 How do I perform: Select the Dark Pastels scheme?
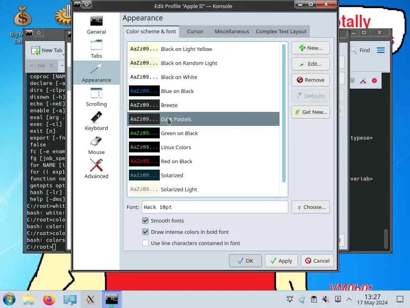coord(203,119)
